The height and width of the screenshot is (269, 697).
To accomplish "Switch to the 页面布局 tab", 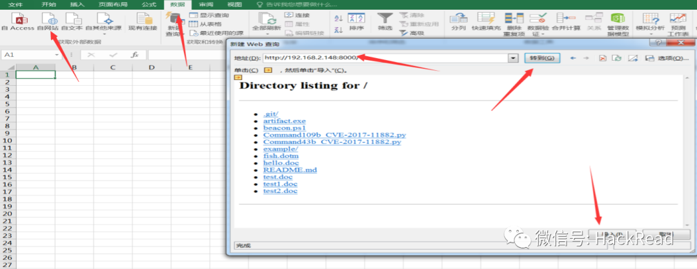I will click(112, 5).
